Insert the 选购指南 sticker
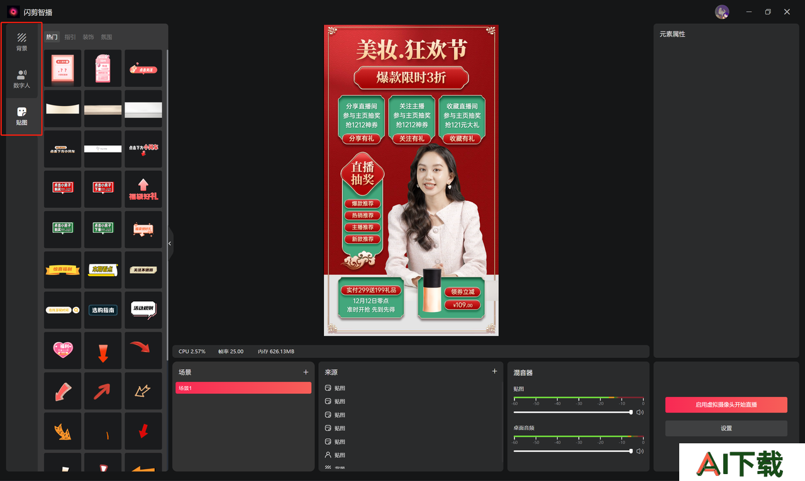The image size is (805, 481). tap(103, 310)
